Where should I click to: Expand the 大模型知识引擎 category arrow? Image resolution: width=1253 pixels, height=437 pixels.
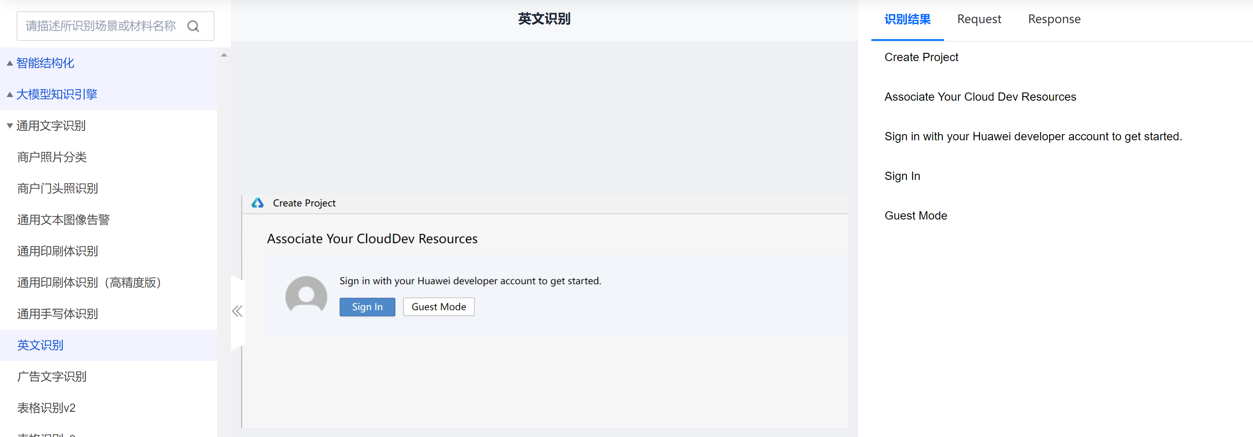[9, 94]
